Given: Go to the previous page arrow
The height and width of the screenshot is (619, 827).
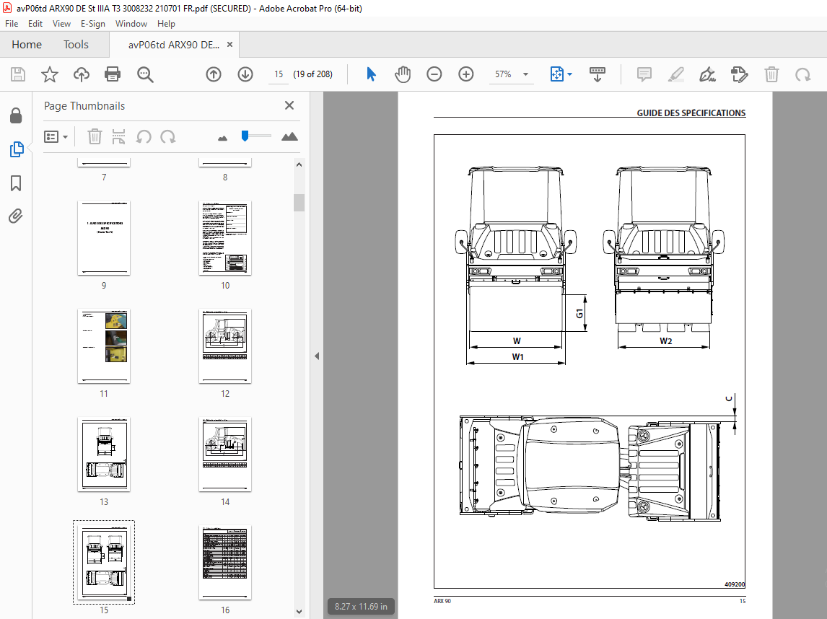Looking at the screenshot, I should tap(214, 74).
